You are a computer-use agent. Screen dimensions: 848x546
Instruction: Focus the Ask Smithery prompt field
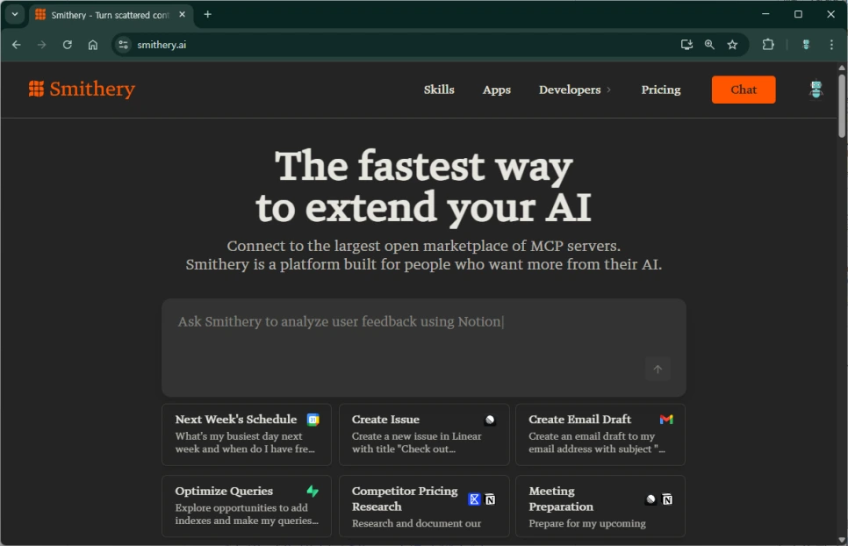click(423, 347)
